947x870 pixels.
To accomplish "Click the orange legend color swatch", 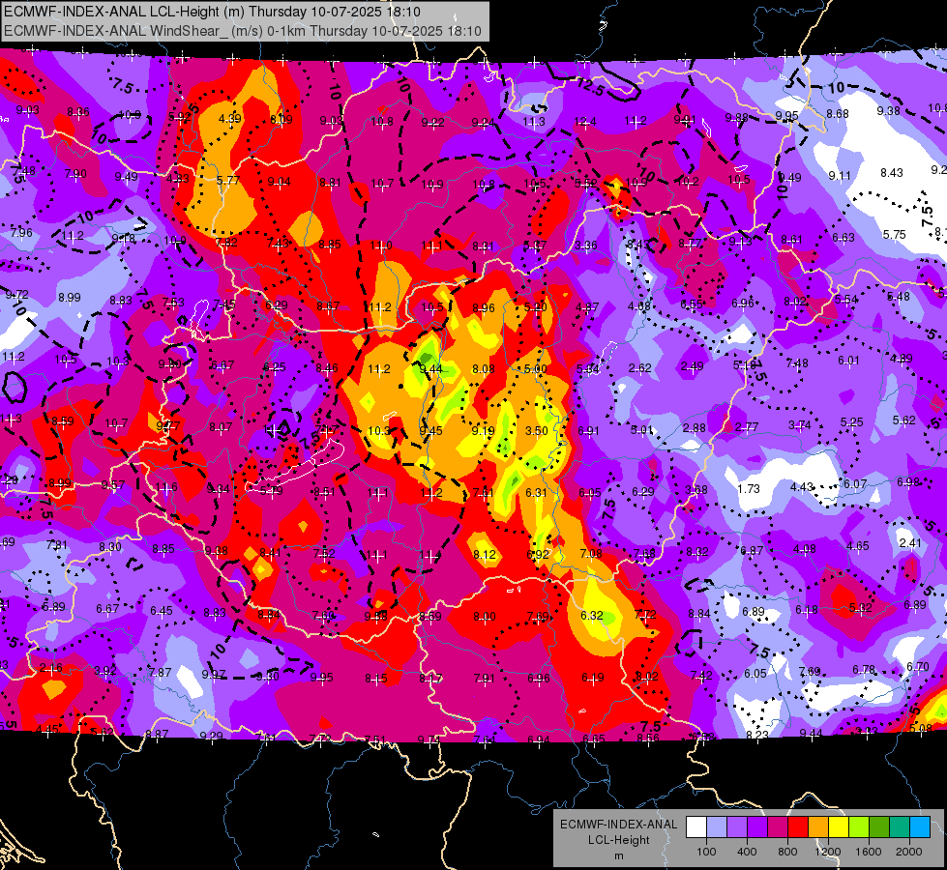I will point(818,827).
